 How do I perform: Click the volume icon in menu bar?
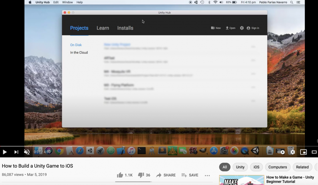(221, 2)
